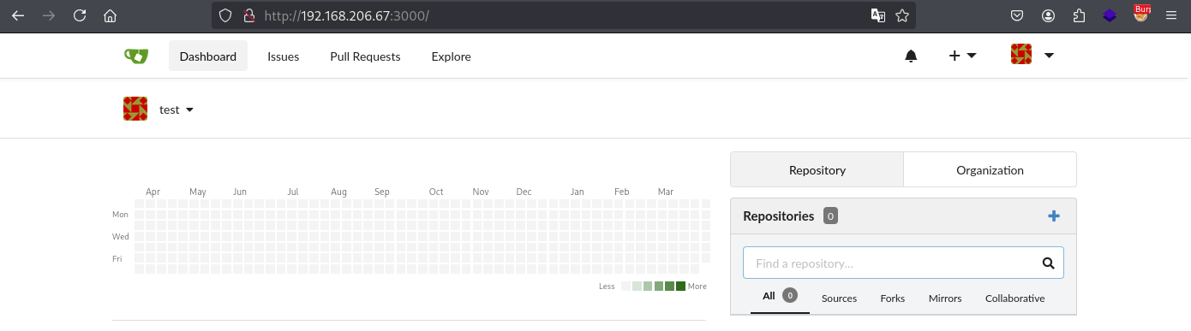Image resolution: width=1191 pixels, height=331 pixels.
Task: Bookmark this page with the star icon
Action: pos(902,15)
